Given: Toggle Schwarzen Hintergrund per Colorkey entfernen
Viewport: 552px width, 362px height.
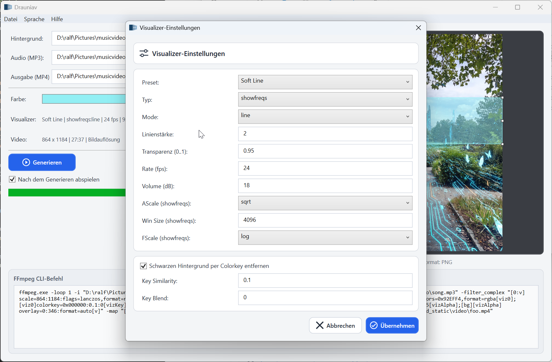Looking at the screenshot, I should [x=144, y=266].
